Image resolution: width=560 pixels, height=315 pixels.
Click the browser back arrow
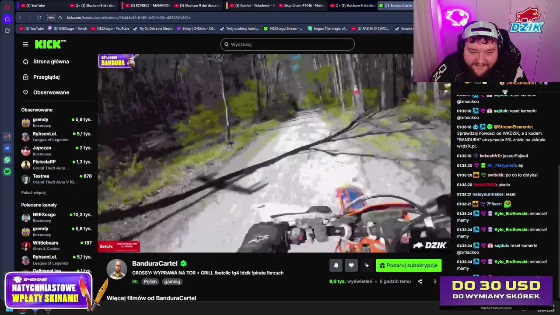(x=20, y=17)
